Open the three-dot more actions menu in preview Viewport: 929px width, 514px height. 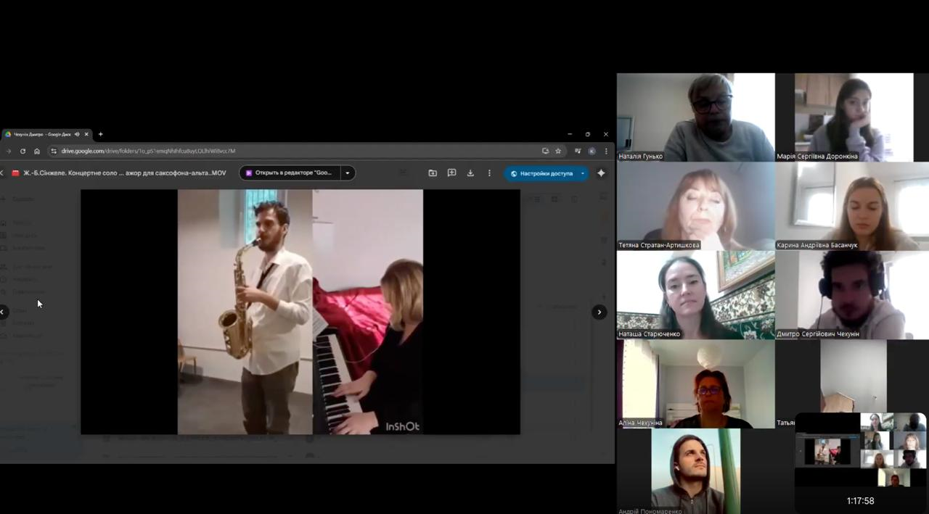pos(489,173)
